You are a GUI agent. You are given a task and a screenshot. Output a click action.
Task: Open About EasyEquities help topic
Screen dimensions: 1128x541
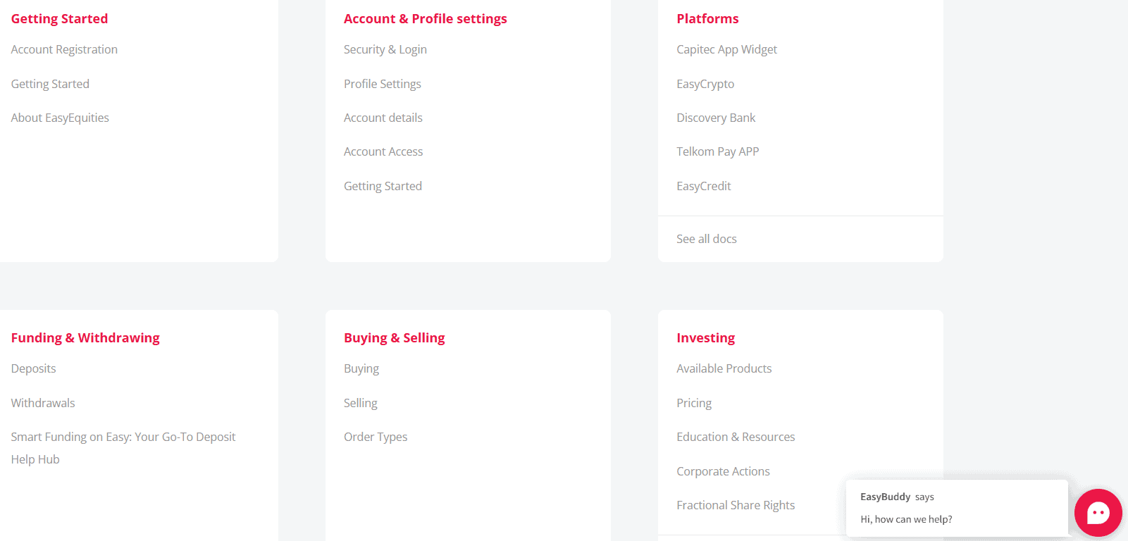(x=60, y=118)
